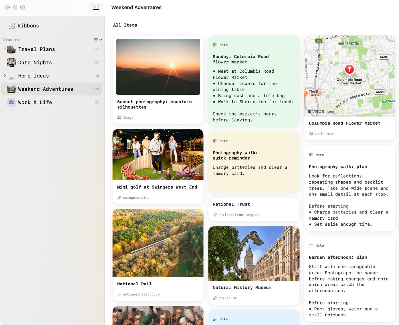
Task: Expand the Travel Plans drawer
Action: (5, 49)
